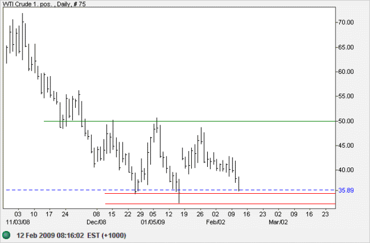The width and height of the screenshot is (370, 243).
Task: Click the timestamp '12 Feb 2009 08:16:02 EST (+1000)'
Action: (x=71, y=235)
